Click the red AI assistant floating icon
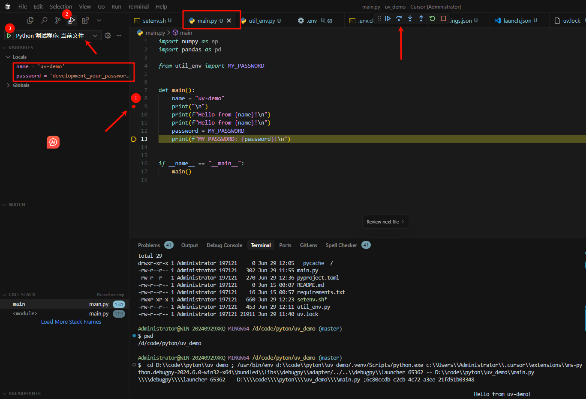 pyautogui.click(x=53, y=142)
